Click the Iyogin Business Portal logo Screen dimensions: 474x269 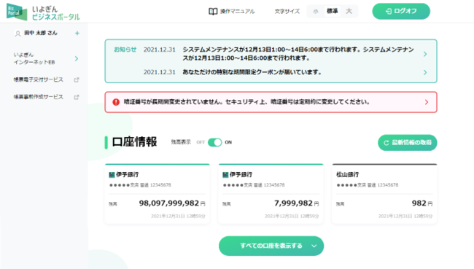coord(43,12)
